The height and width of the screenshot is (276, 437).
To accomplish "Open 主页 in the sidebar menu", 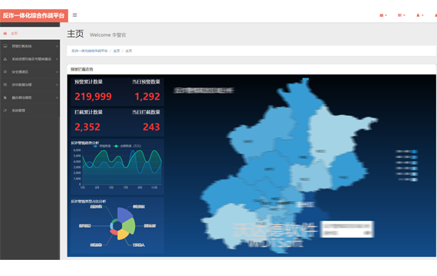I will pos(30,34).
